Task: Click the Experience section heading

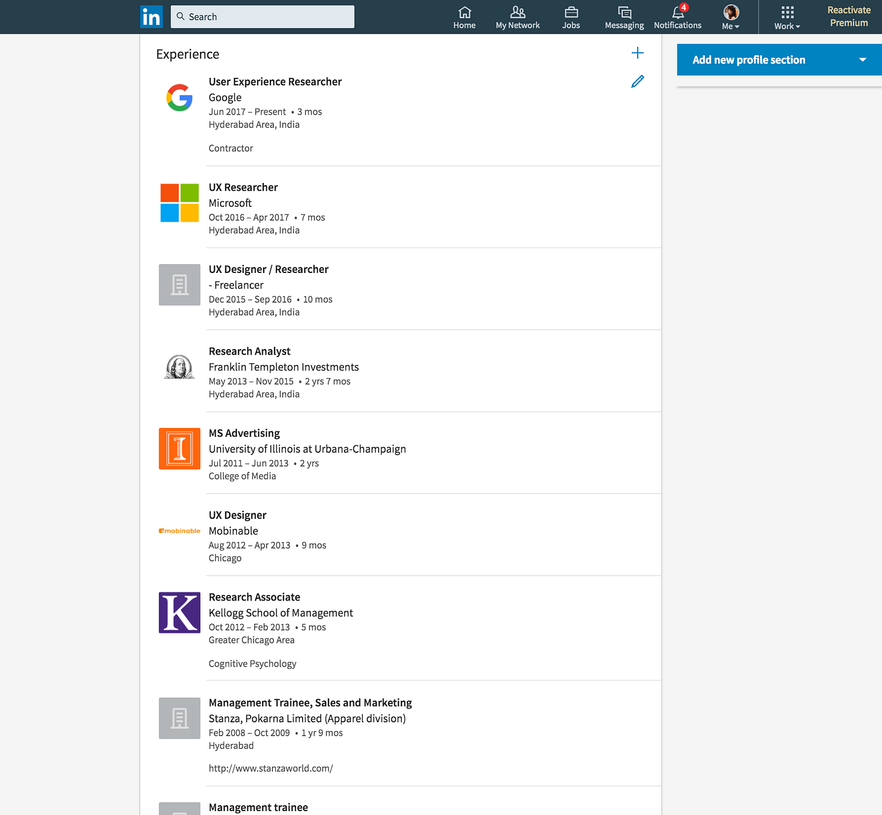Action: (x=187, y=54)
